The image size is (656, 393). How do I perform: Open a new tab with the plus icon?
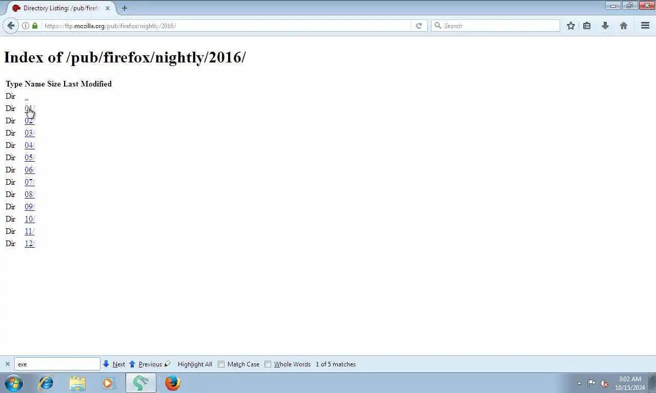(125, 8)
